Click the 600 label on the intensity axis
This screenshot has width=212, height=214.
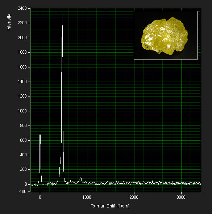23,140
